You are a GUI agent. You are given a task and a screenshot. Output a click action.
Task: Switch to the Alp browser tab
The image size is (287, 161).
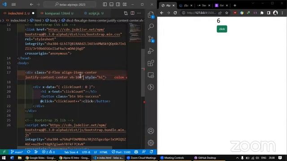click(168, 5)
